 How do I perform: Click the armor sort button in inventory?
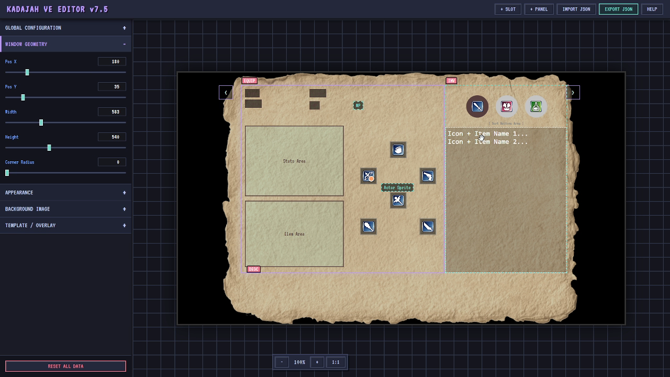pos(507,106)
